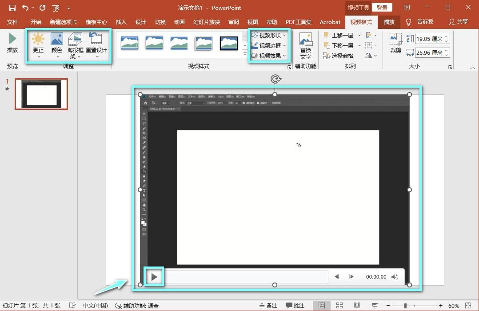This screenshot has height=311, width=479.
Task: Click 重置设计 reset design icon
Action: (x=96, y=40)
